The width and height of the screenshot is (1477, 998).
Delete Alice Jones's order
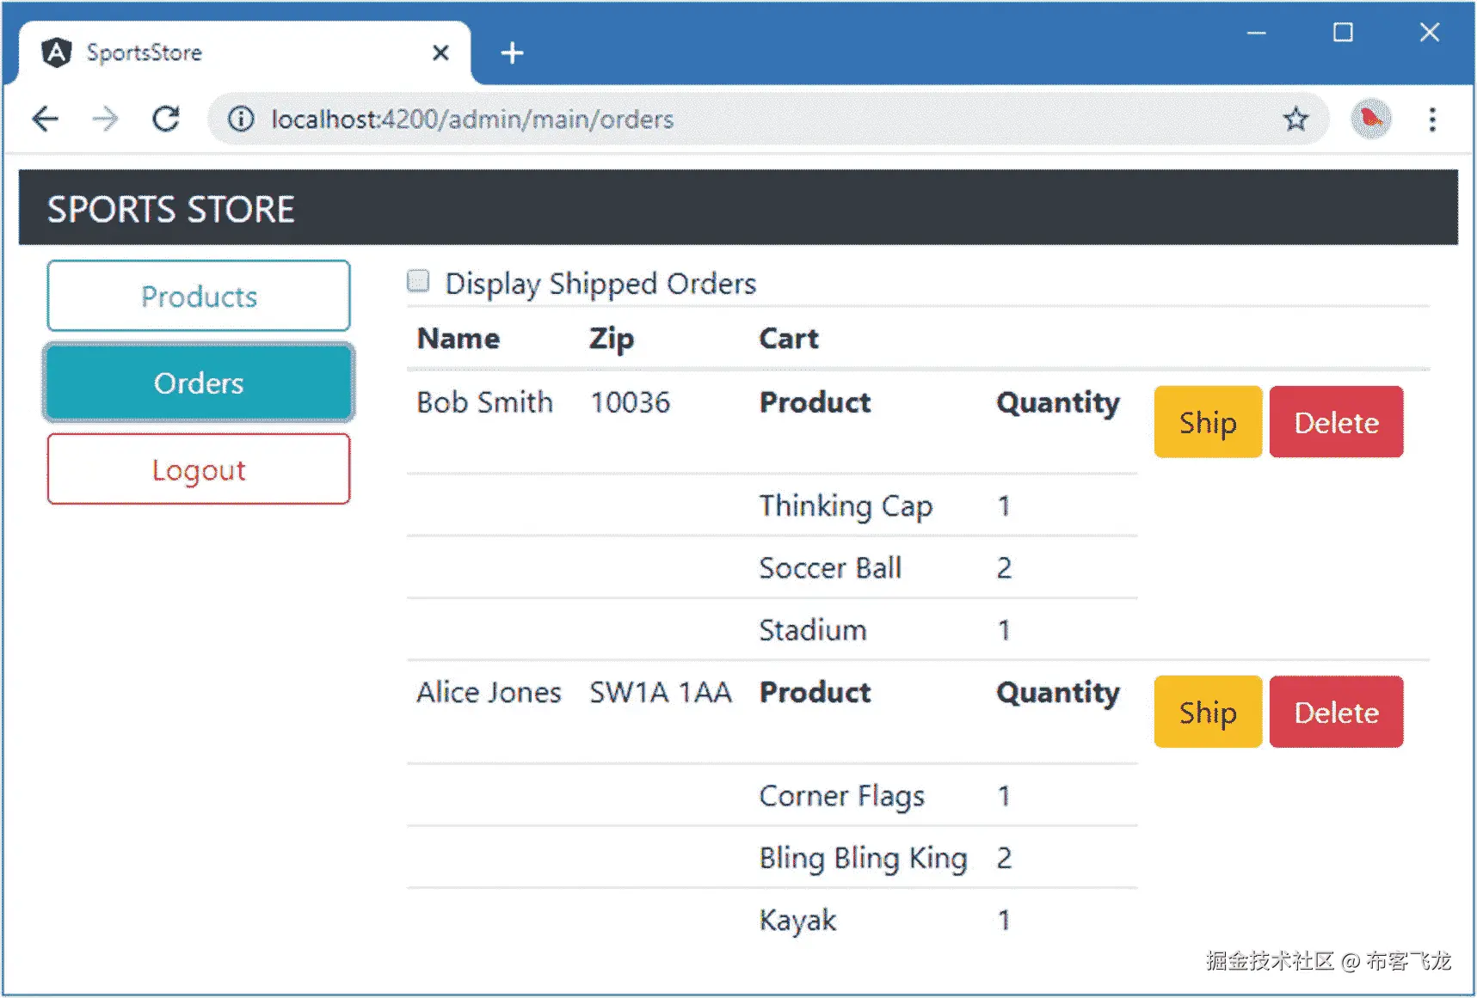[x=1336, y=712]
